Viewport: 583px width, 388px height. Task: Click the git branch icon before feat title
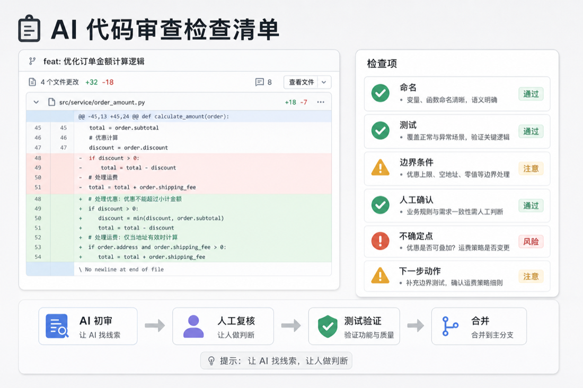point(32,61)
